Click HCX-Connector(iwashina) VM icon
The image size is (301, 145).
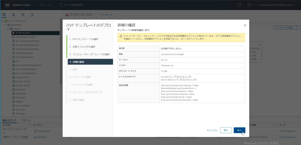14,65
